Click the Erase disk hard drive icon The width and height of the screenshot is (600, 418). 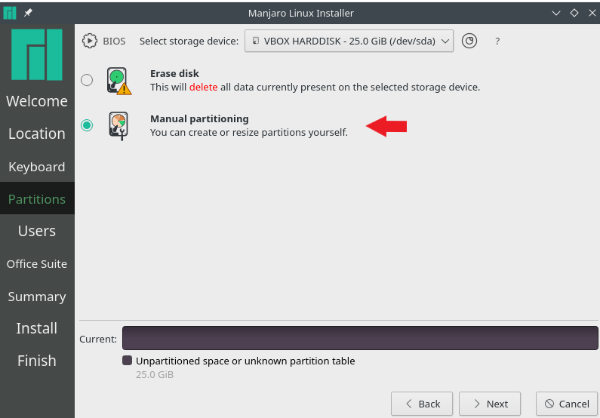pyautogui.click(x=118, y=81)
